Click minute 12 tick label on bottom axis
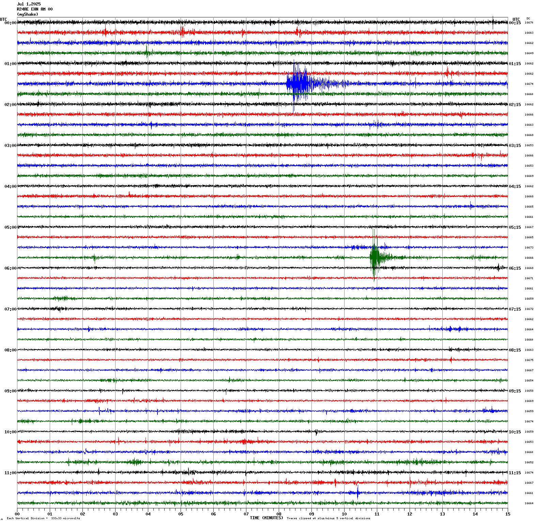 coord(410,514)
